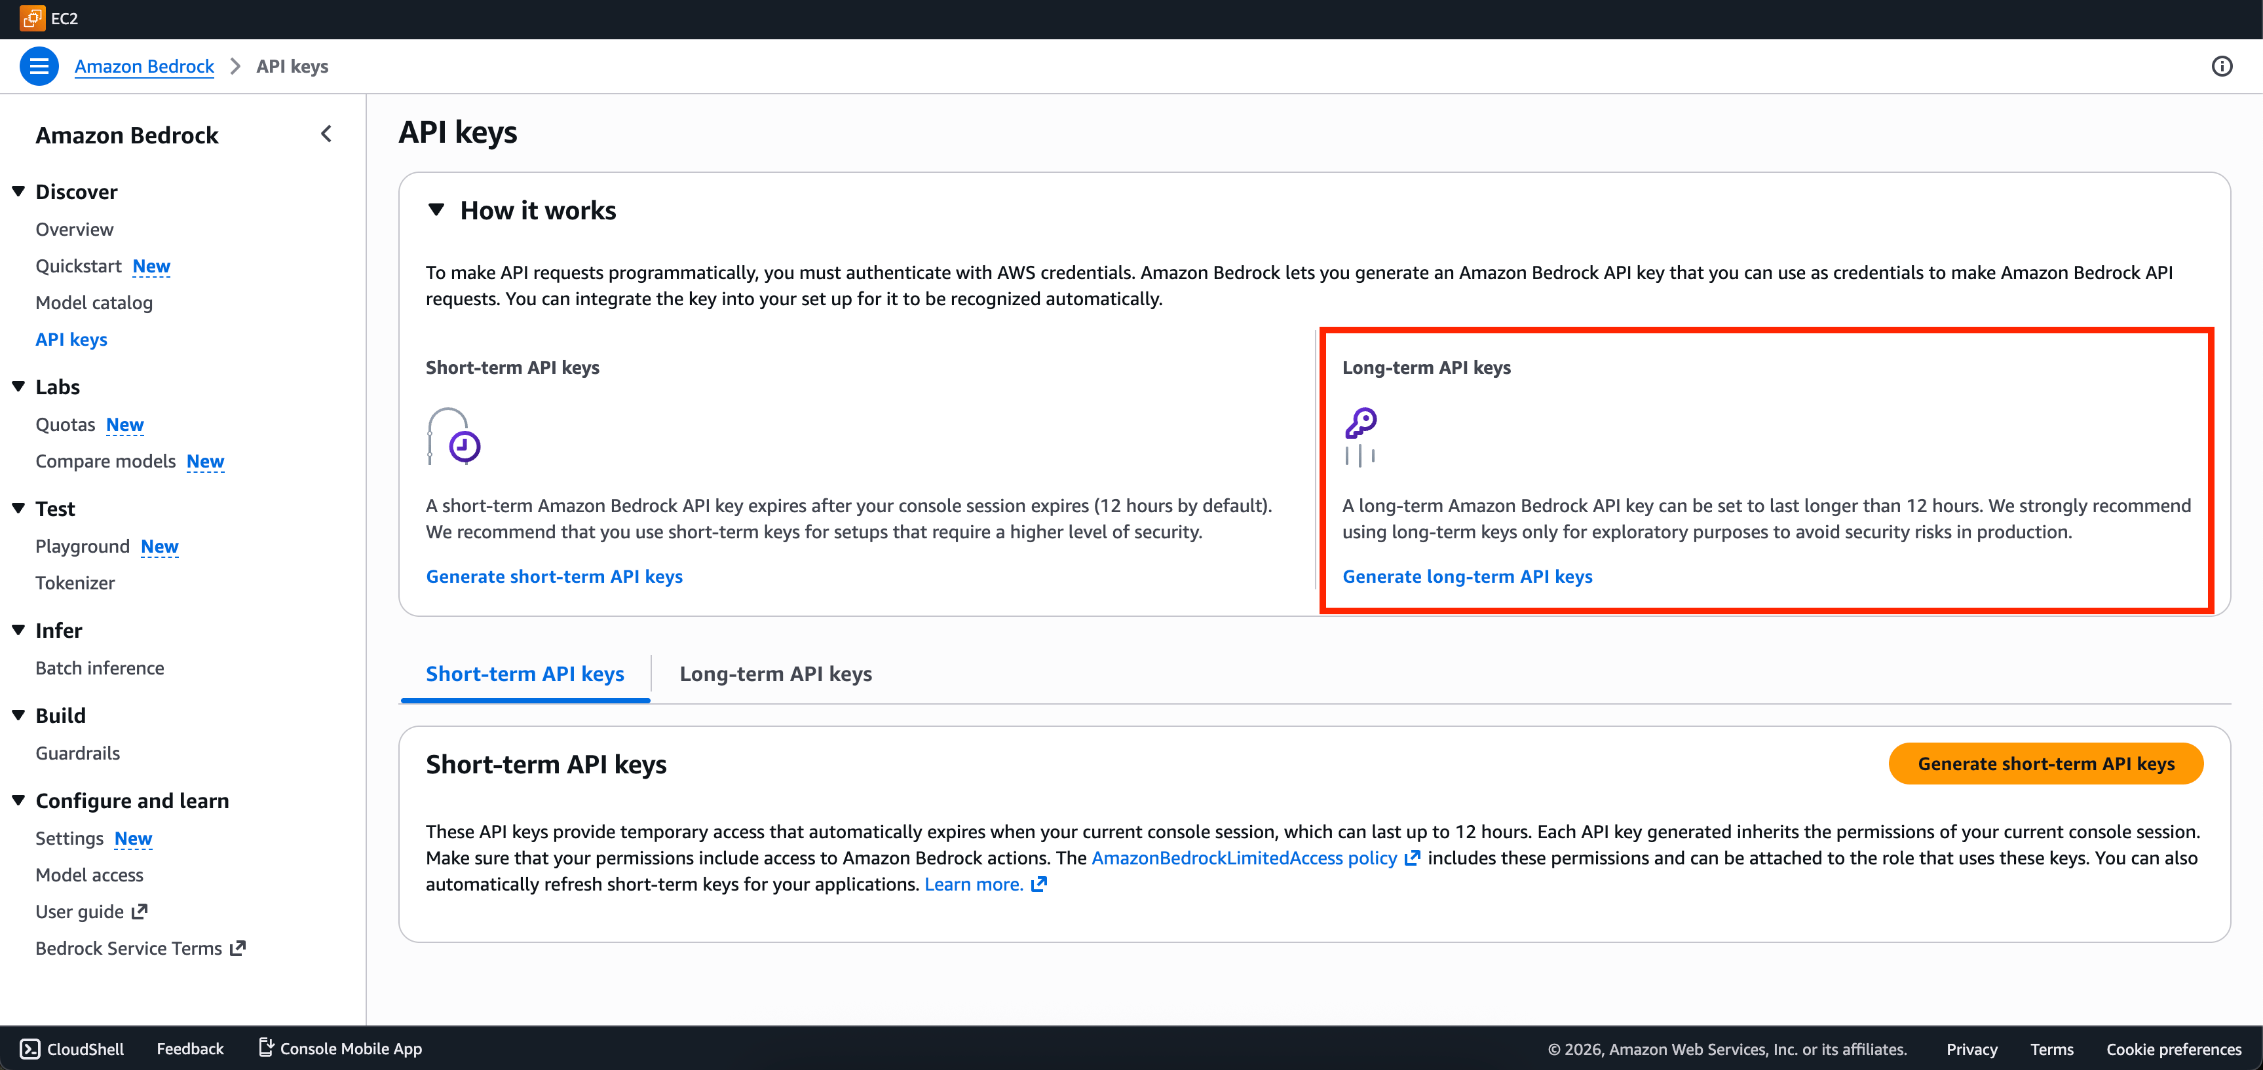
Task: Open Guardrails in sidebar
Action: coord(78,753)
